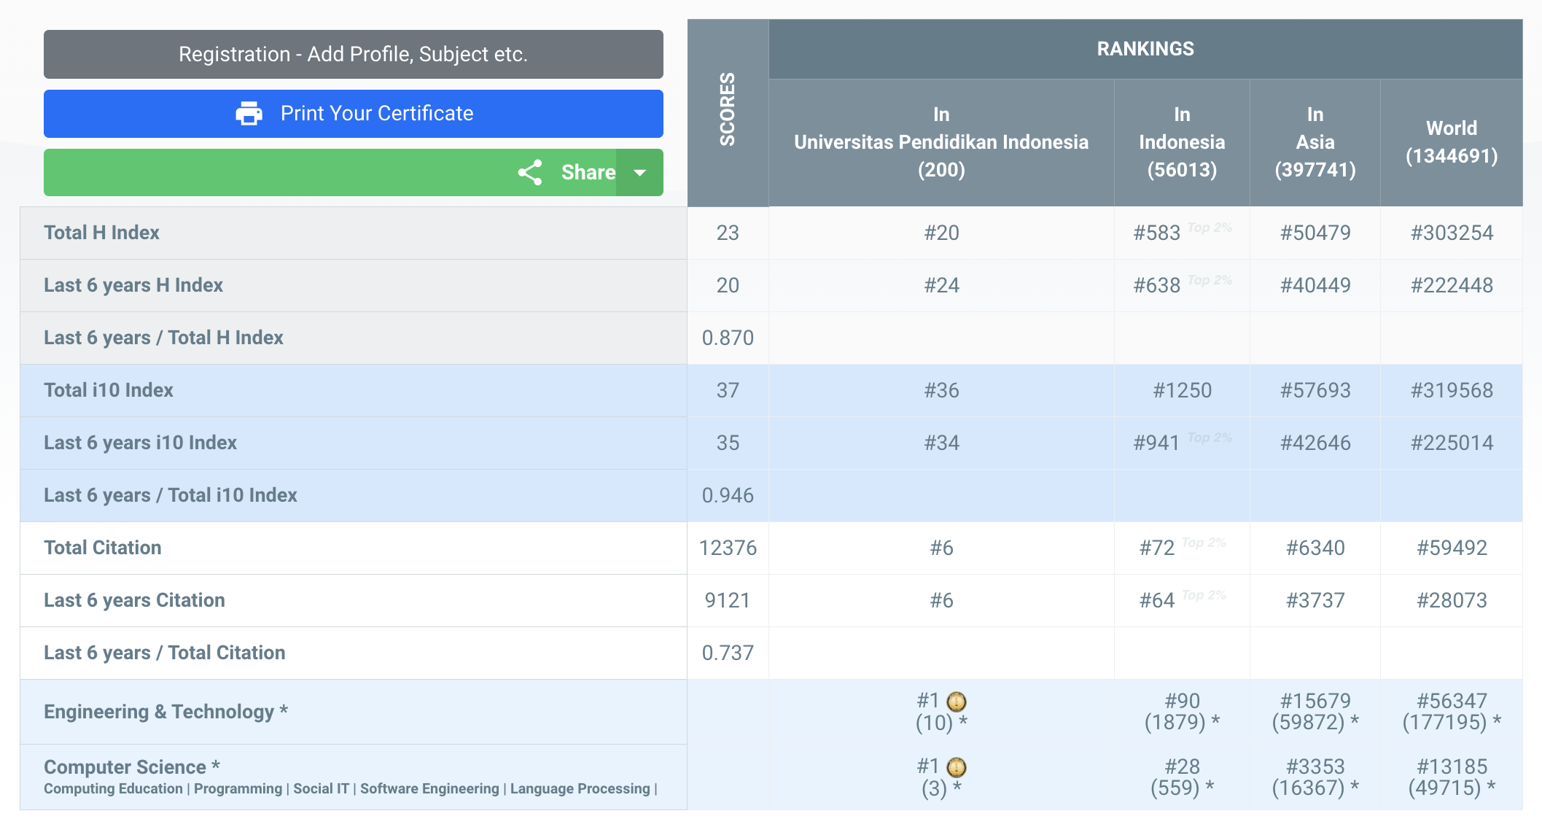This screenshot has width=1542, height=827.
Task: Click Software Engineering subject link
Action: (429, 789)
